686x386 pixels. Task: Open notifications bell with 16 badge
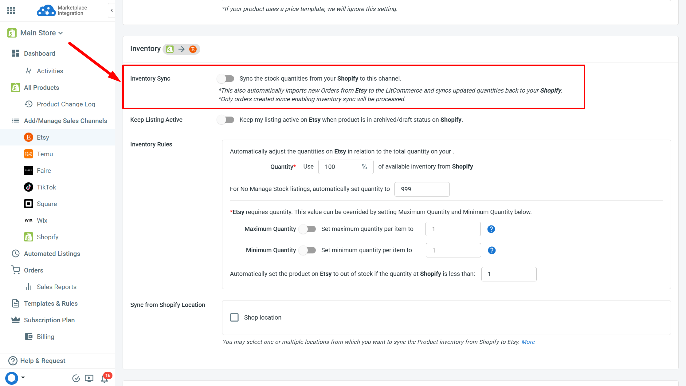point(105,378)
